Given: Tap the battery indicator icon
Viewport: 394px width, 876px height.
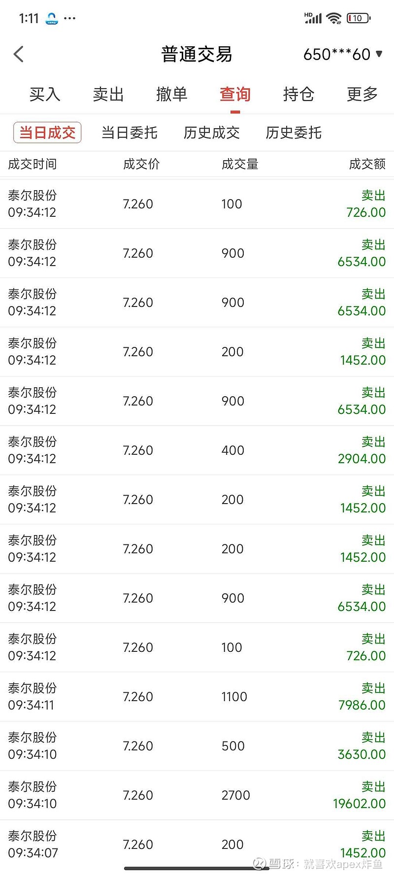Looking at the screenshot, I should [358, 19].
